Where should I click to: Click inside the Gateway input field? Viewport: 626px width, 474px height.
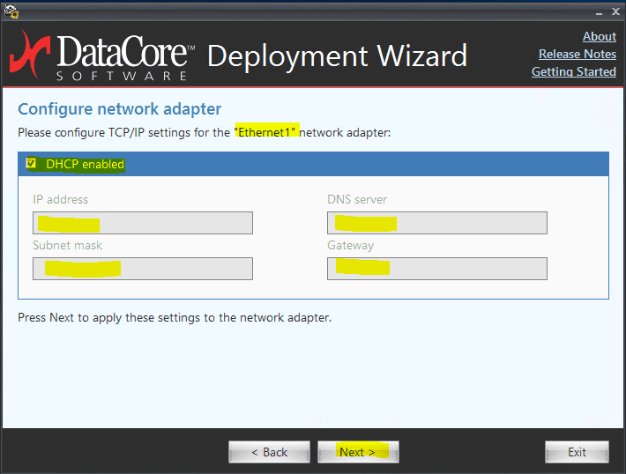[x=436, y=269]
